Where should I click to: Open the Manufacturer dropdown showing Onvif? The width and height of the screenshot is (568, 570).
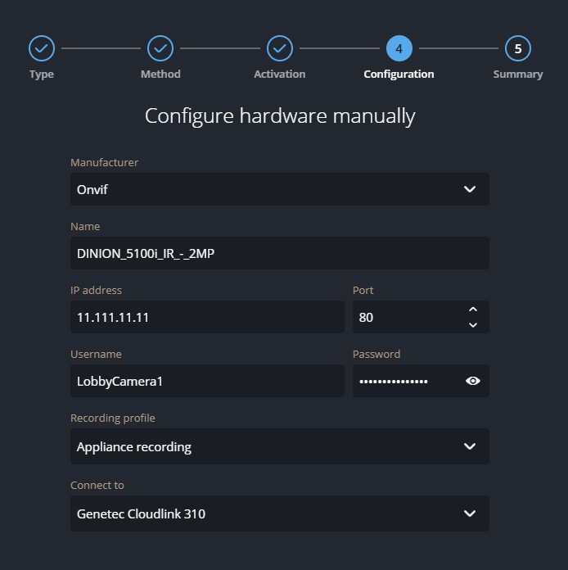[279, 189]
